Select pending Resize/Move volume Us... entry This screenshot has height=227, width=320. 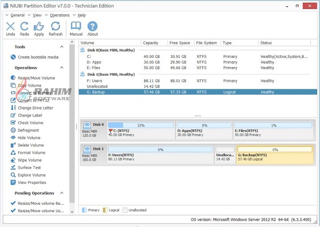(x=41, y=211)
